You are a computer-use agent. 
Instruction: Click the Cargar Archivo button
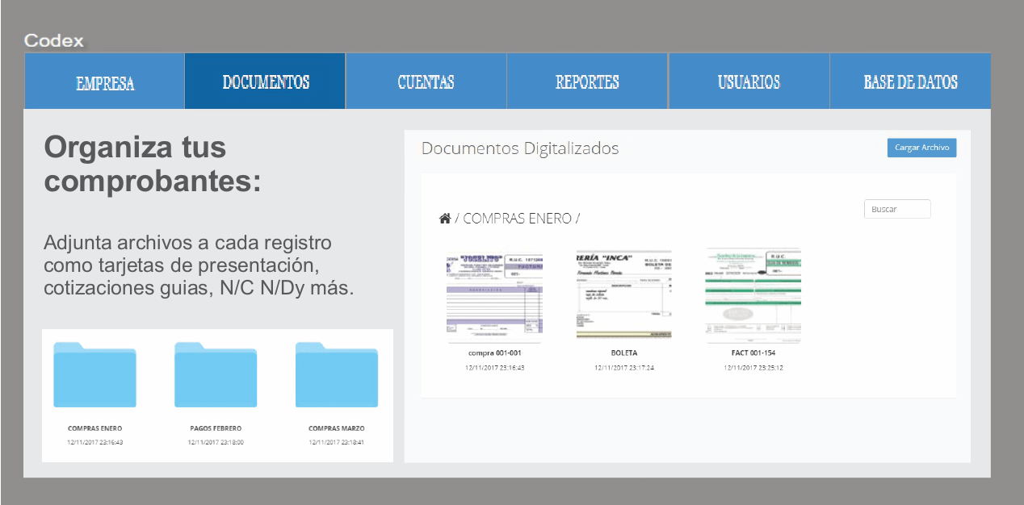(x=921, y=148)
